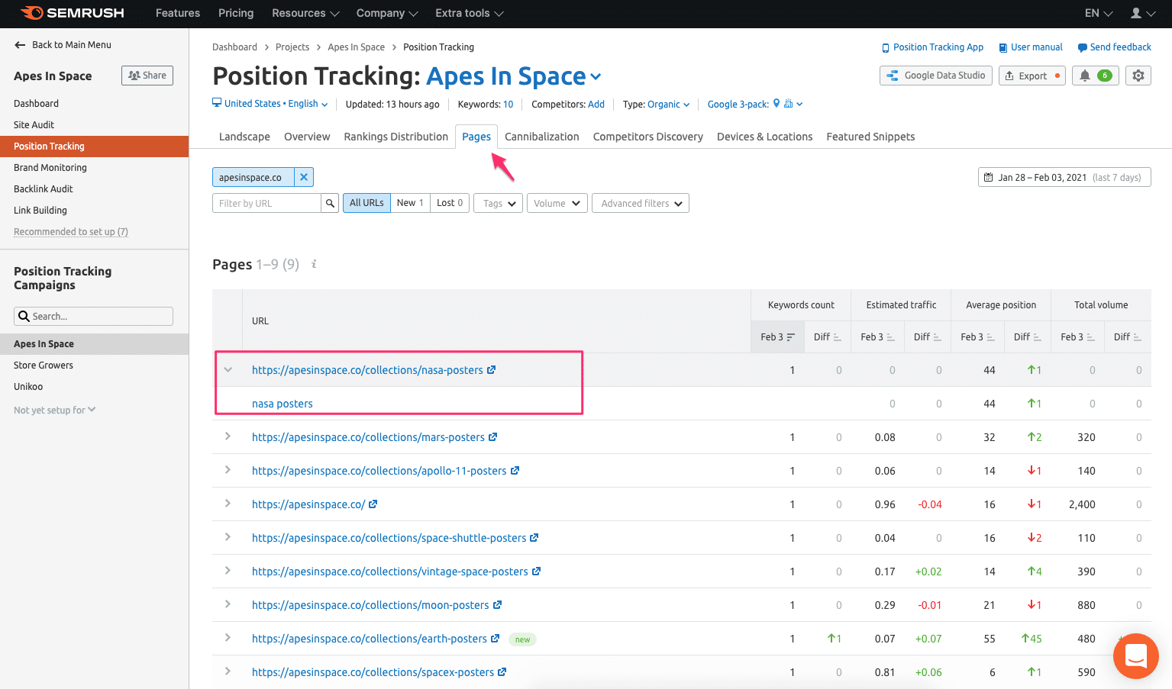This screenshot has height=689, width=1172.
Task: Open the Competitors Discovery tab
Action: tap(648, 137)
